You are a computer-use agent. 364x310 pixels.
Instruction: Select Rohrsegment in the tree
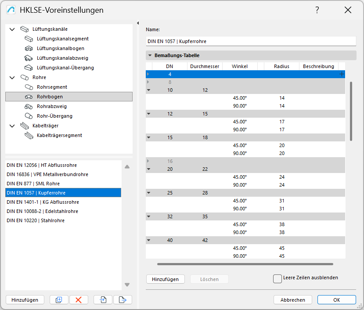click(x=52, y=87)
